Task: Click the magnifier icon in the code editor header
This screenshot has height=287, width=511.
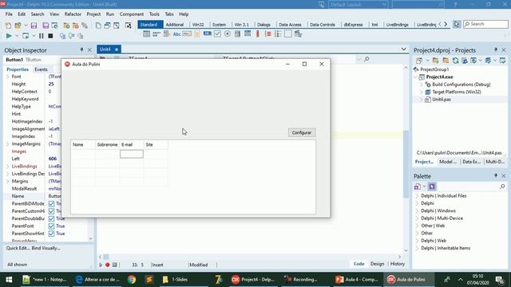Action: (366, 59)
